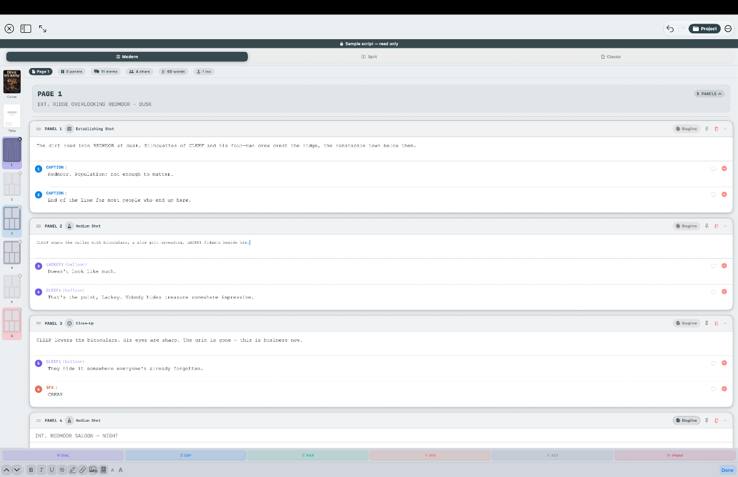738x477 pixels.
Task: Grab the Panel 3 drag handle
Action: (x=39, y=323)
